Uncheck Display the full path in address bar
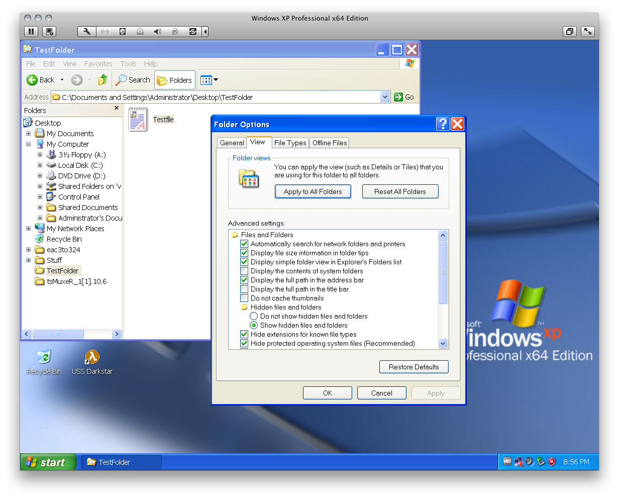This screenshot has width=619, height=498. tap(244, 280)
